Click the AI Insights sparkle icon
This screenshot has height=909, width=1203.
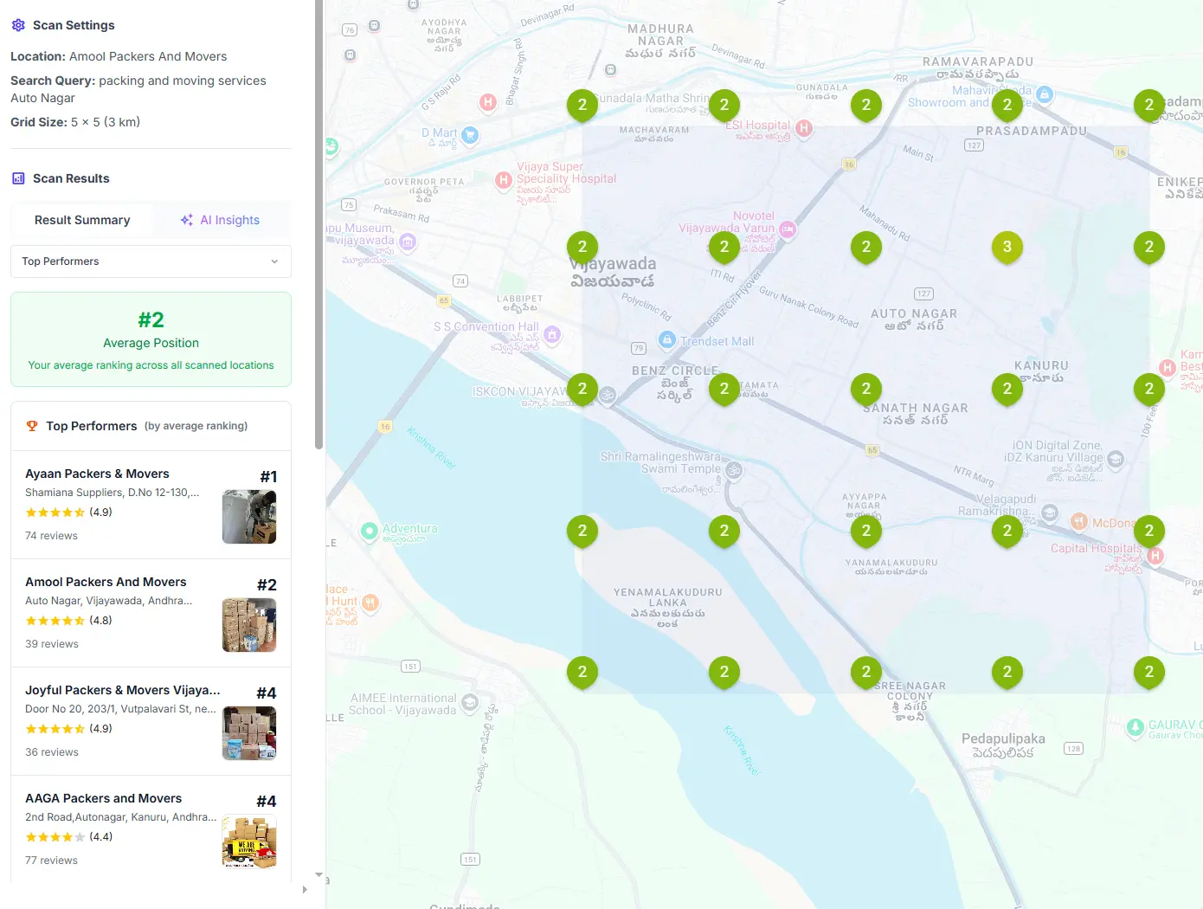pos(186,220)
